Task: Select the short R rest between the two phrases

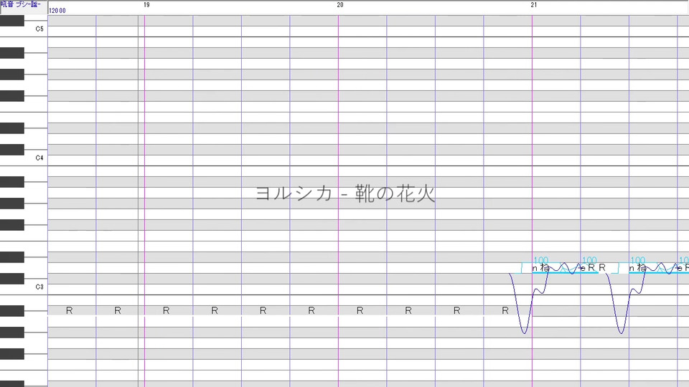Action: pos(602,267)
